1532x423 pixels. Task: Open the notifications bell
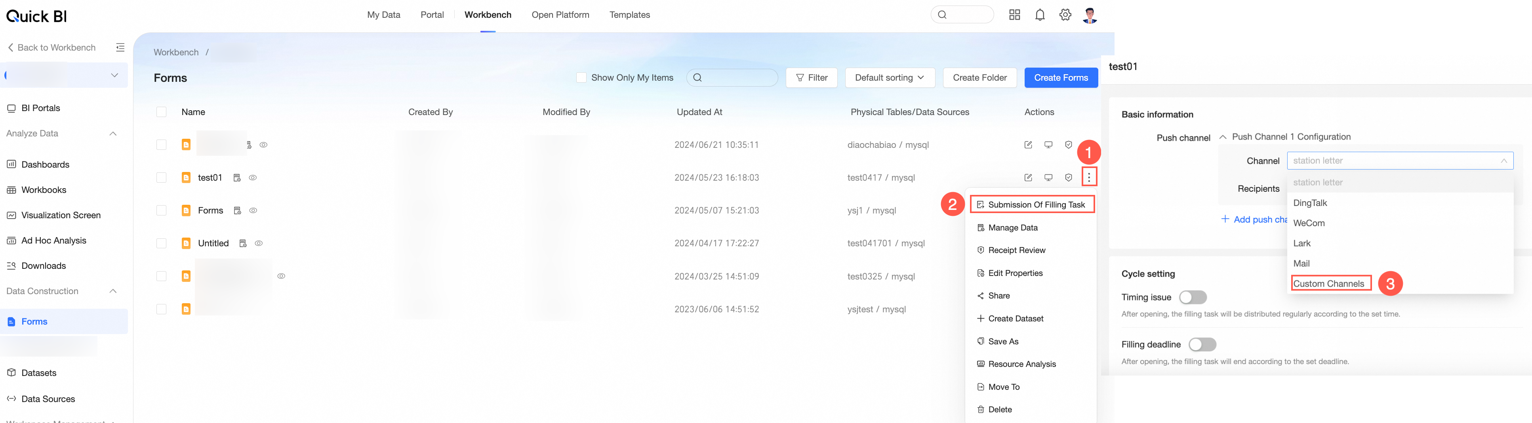pyautogui.click(x=1040, y=15)
